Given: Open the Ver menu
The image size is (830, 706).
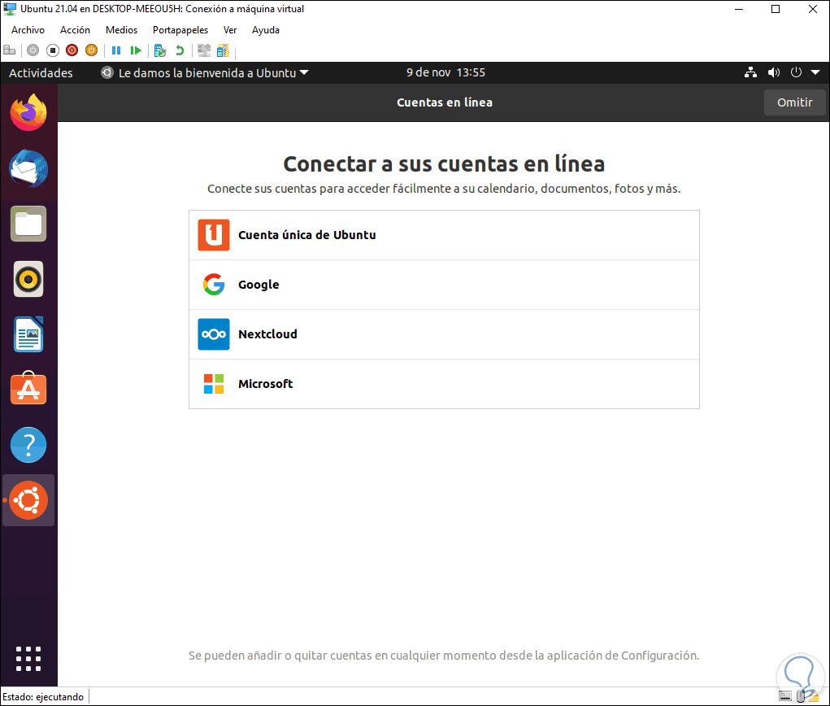Looking at the screenshot, I should [230, 30].
